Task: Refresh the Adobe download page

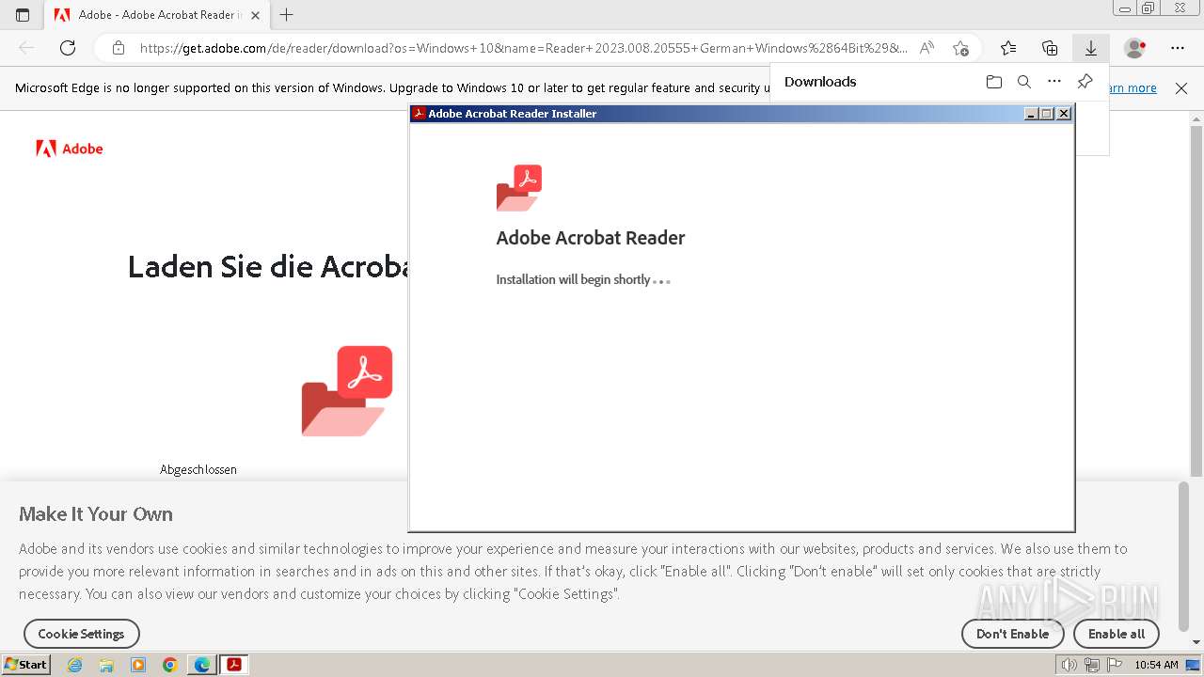Action: [68, 48]
